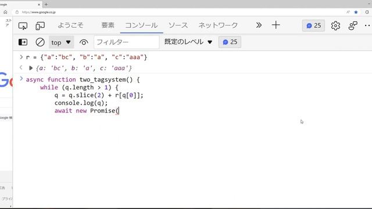The height and width of the screenshot is (209, 372).
Task: Open DevTools more options ellipsis
Action: coord(368,26)
